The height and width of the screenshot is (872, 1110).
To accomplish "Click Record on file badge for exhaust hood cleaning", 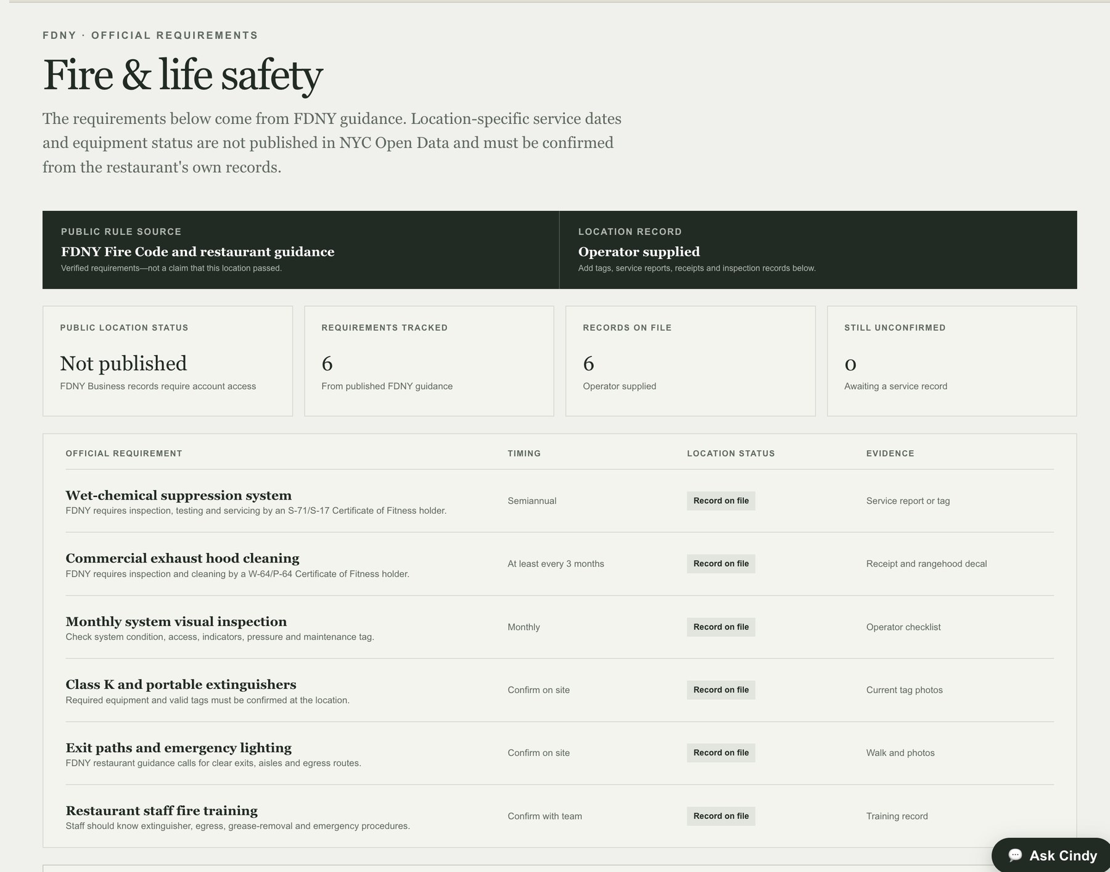I will pyautogui.click(x=721, y=564).
